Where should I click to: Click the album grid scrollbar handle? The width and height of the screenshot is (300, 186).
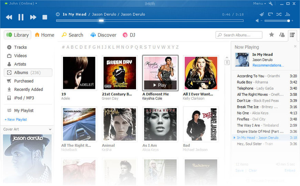(x=227, y=62)
